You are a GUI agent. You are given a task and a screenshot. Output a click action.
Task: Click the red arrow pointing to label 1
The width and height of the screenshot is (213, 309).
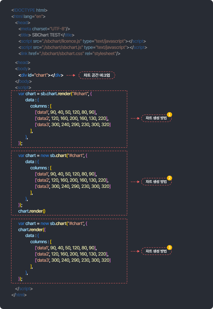point(135,118)
